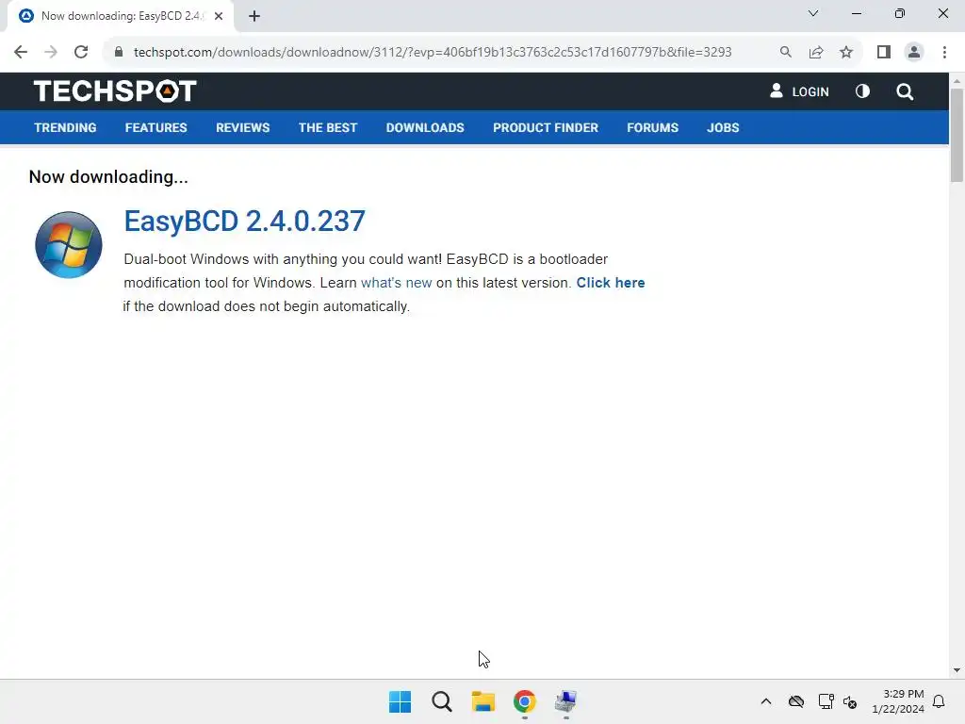Open THE BEST menu item
Viewport: 965px width, 724px height.
click(x=328, y=127)
